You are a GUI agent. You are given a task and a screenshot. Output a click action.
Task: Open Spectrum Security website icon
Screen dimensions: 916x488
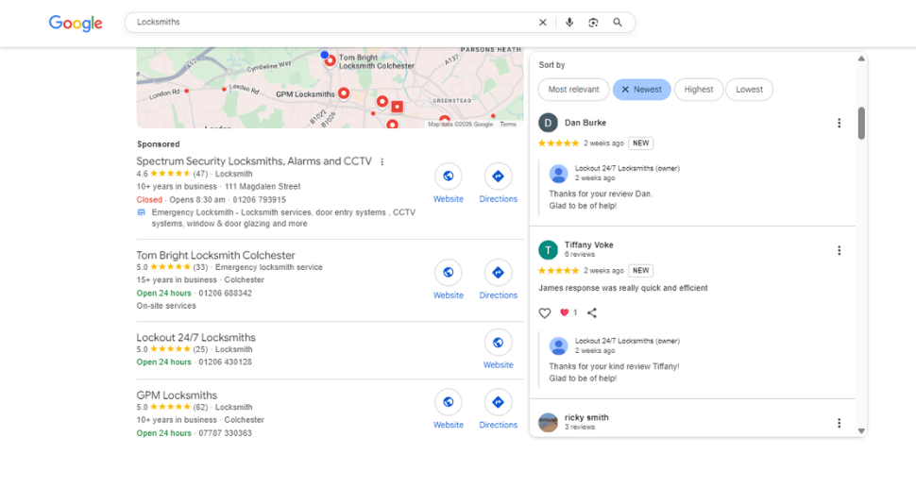tap(448, 177)
